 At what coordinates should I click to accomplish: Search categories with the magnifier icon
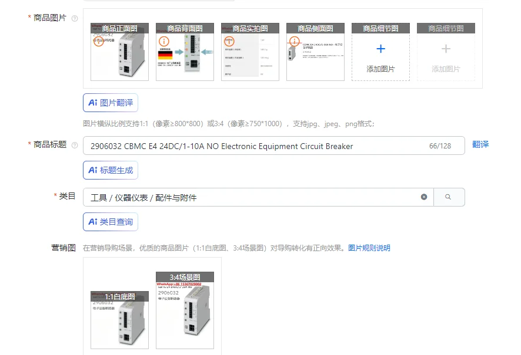448,197
